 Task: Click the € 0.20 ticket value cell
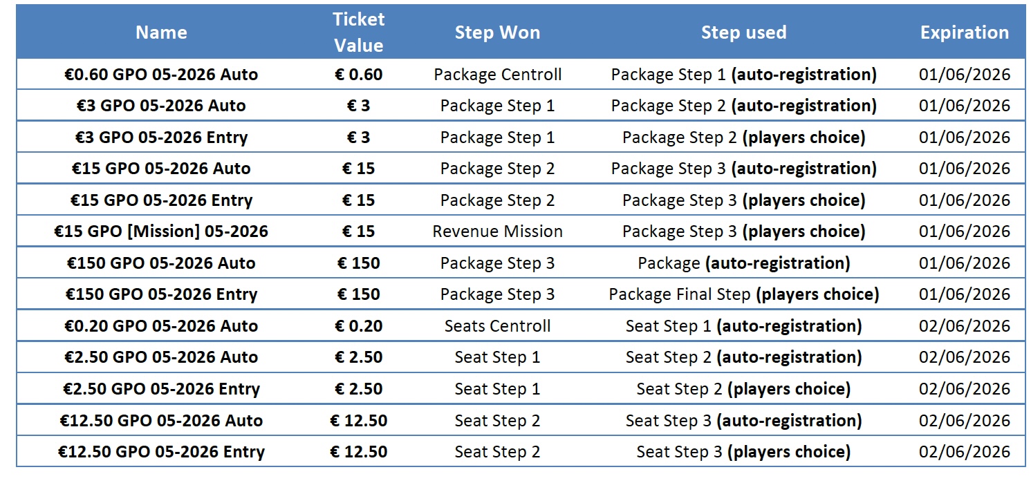(358, 326)
